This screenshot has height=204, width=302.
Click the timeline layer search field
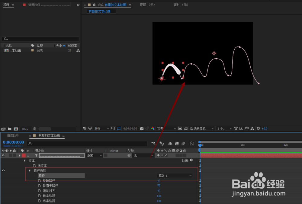(x=87, y=144)
